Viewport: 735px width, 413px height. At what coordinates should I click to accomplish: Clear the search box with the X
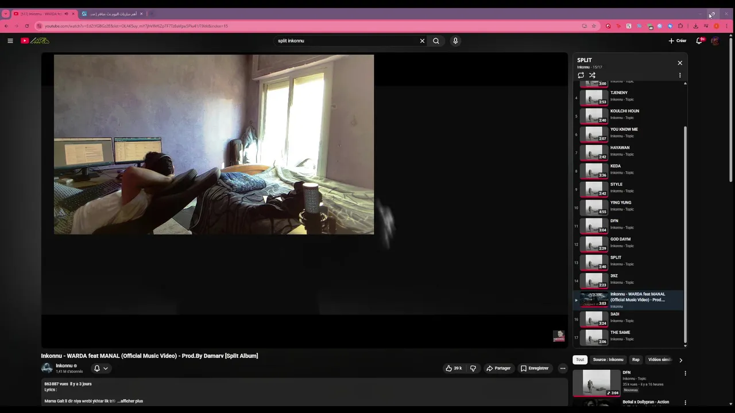[422, 41]
